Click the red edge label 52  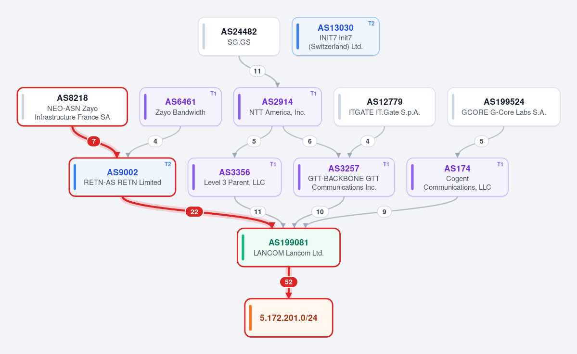click(289, 282)
